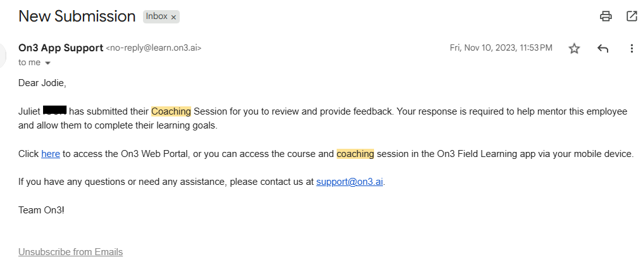Viewport: 643px width, 264px height.
Task: Click the Inbox label tag
Action: (157, 17)
